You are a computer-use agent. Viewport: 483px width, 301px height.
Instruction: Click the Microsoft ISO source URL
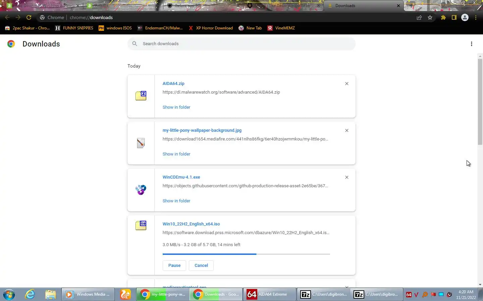tap(246, 233)
